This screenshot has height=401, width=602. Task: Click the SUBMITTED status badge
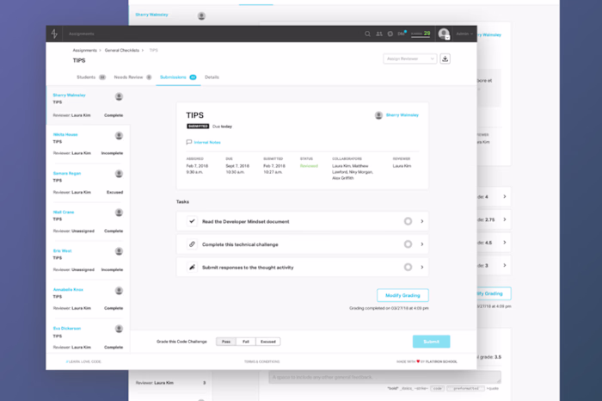tap(198, 126)
